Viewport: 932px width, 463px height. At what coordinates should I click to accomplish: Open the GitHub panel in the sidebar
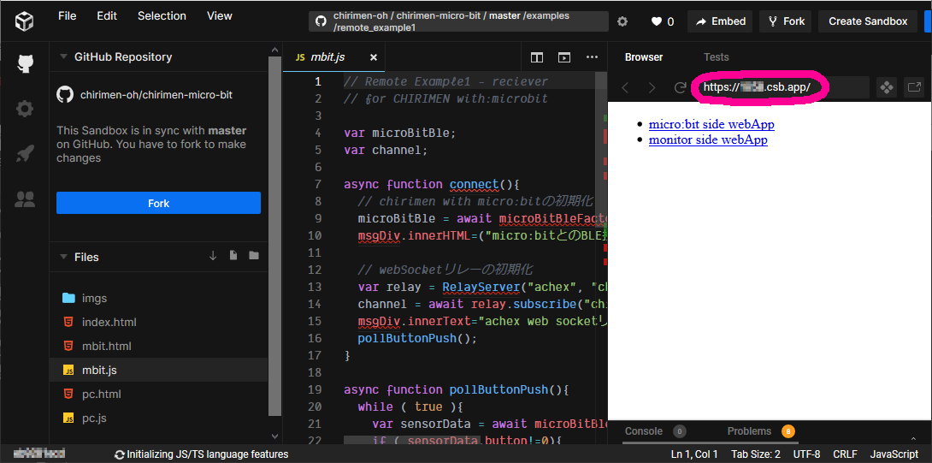click(25, 63)
